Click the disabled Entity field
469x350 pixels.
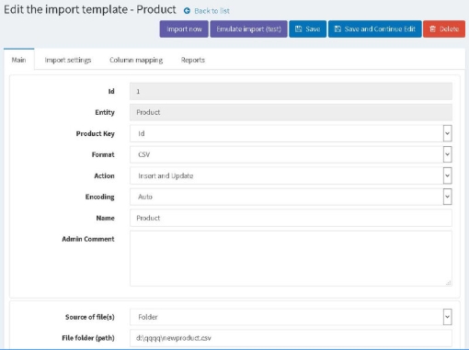[x=291, y=112]
